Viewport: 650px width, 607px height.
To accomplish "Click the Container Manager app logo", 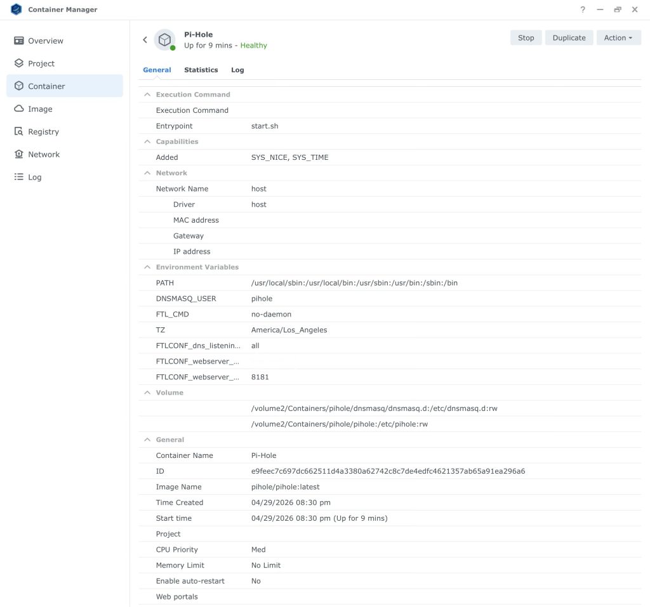I will 16,9.
